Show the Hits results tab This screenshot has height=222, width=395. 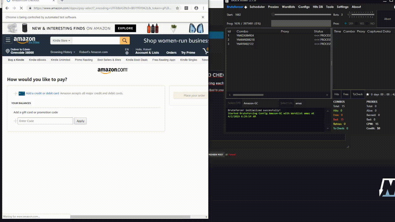click(336, 94)
